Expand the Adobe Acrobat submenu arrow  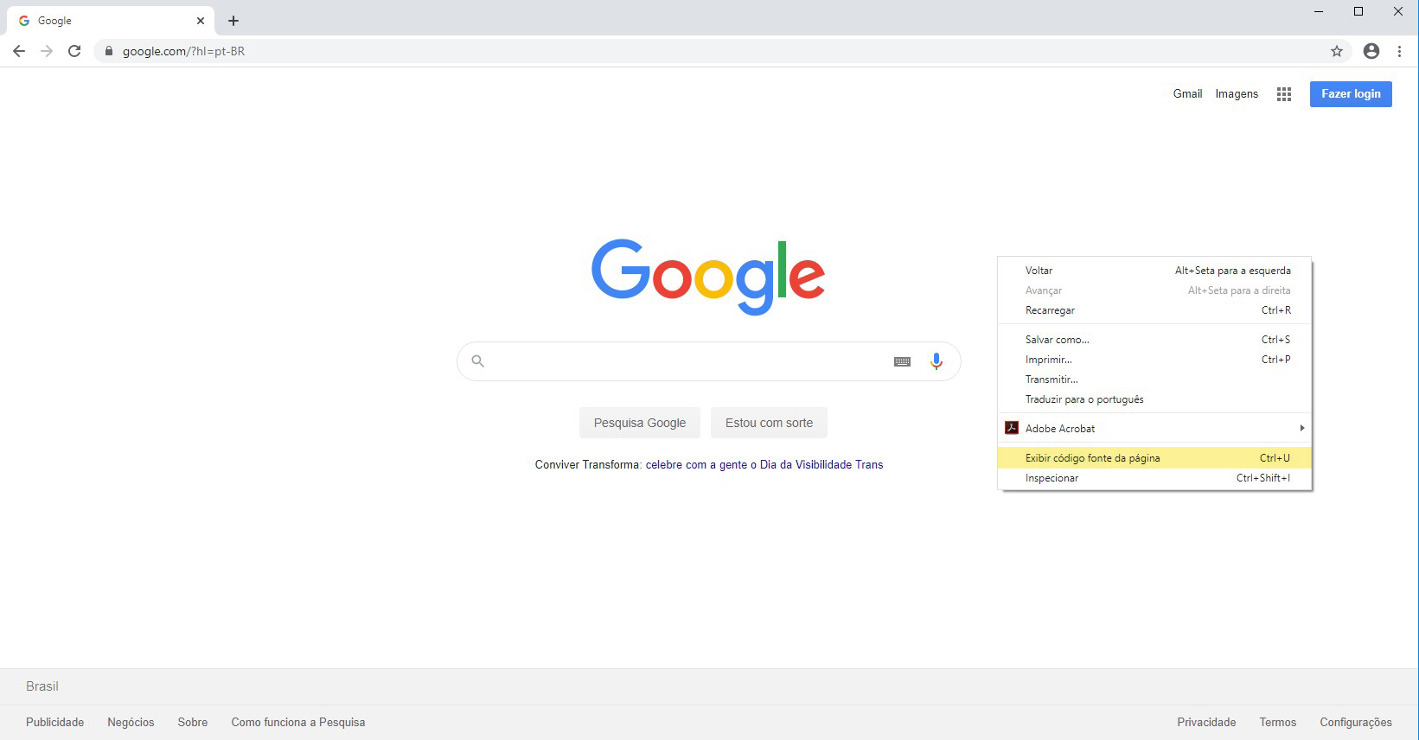tap(1301, 428)
